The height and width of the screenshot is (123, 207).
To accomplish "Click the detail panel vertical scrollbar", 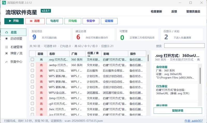I will [x=200, y=76].
